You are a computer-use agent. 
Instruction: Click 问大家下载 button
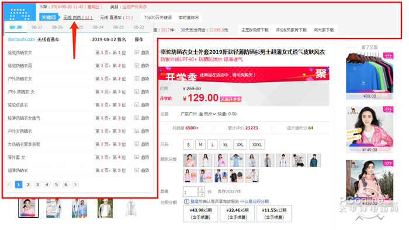(x=324, y=30)
